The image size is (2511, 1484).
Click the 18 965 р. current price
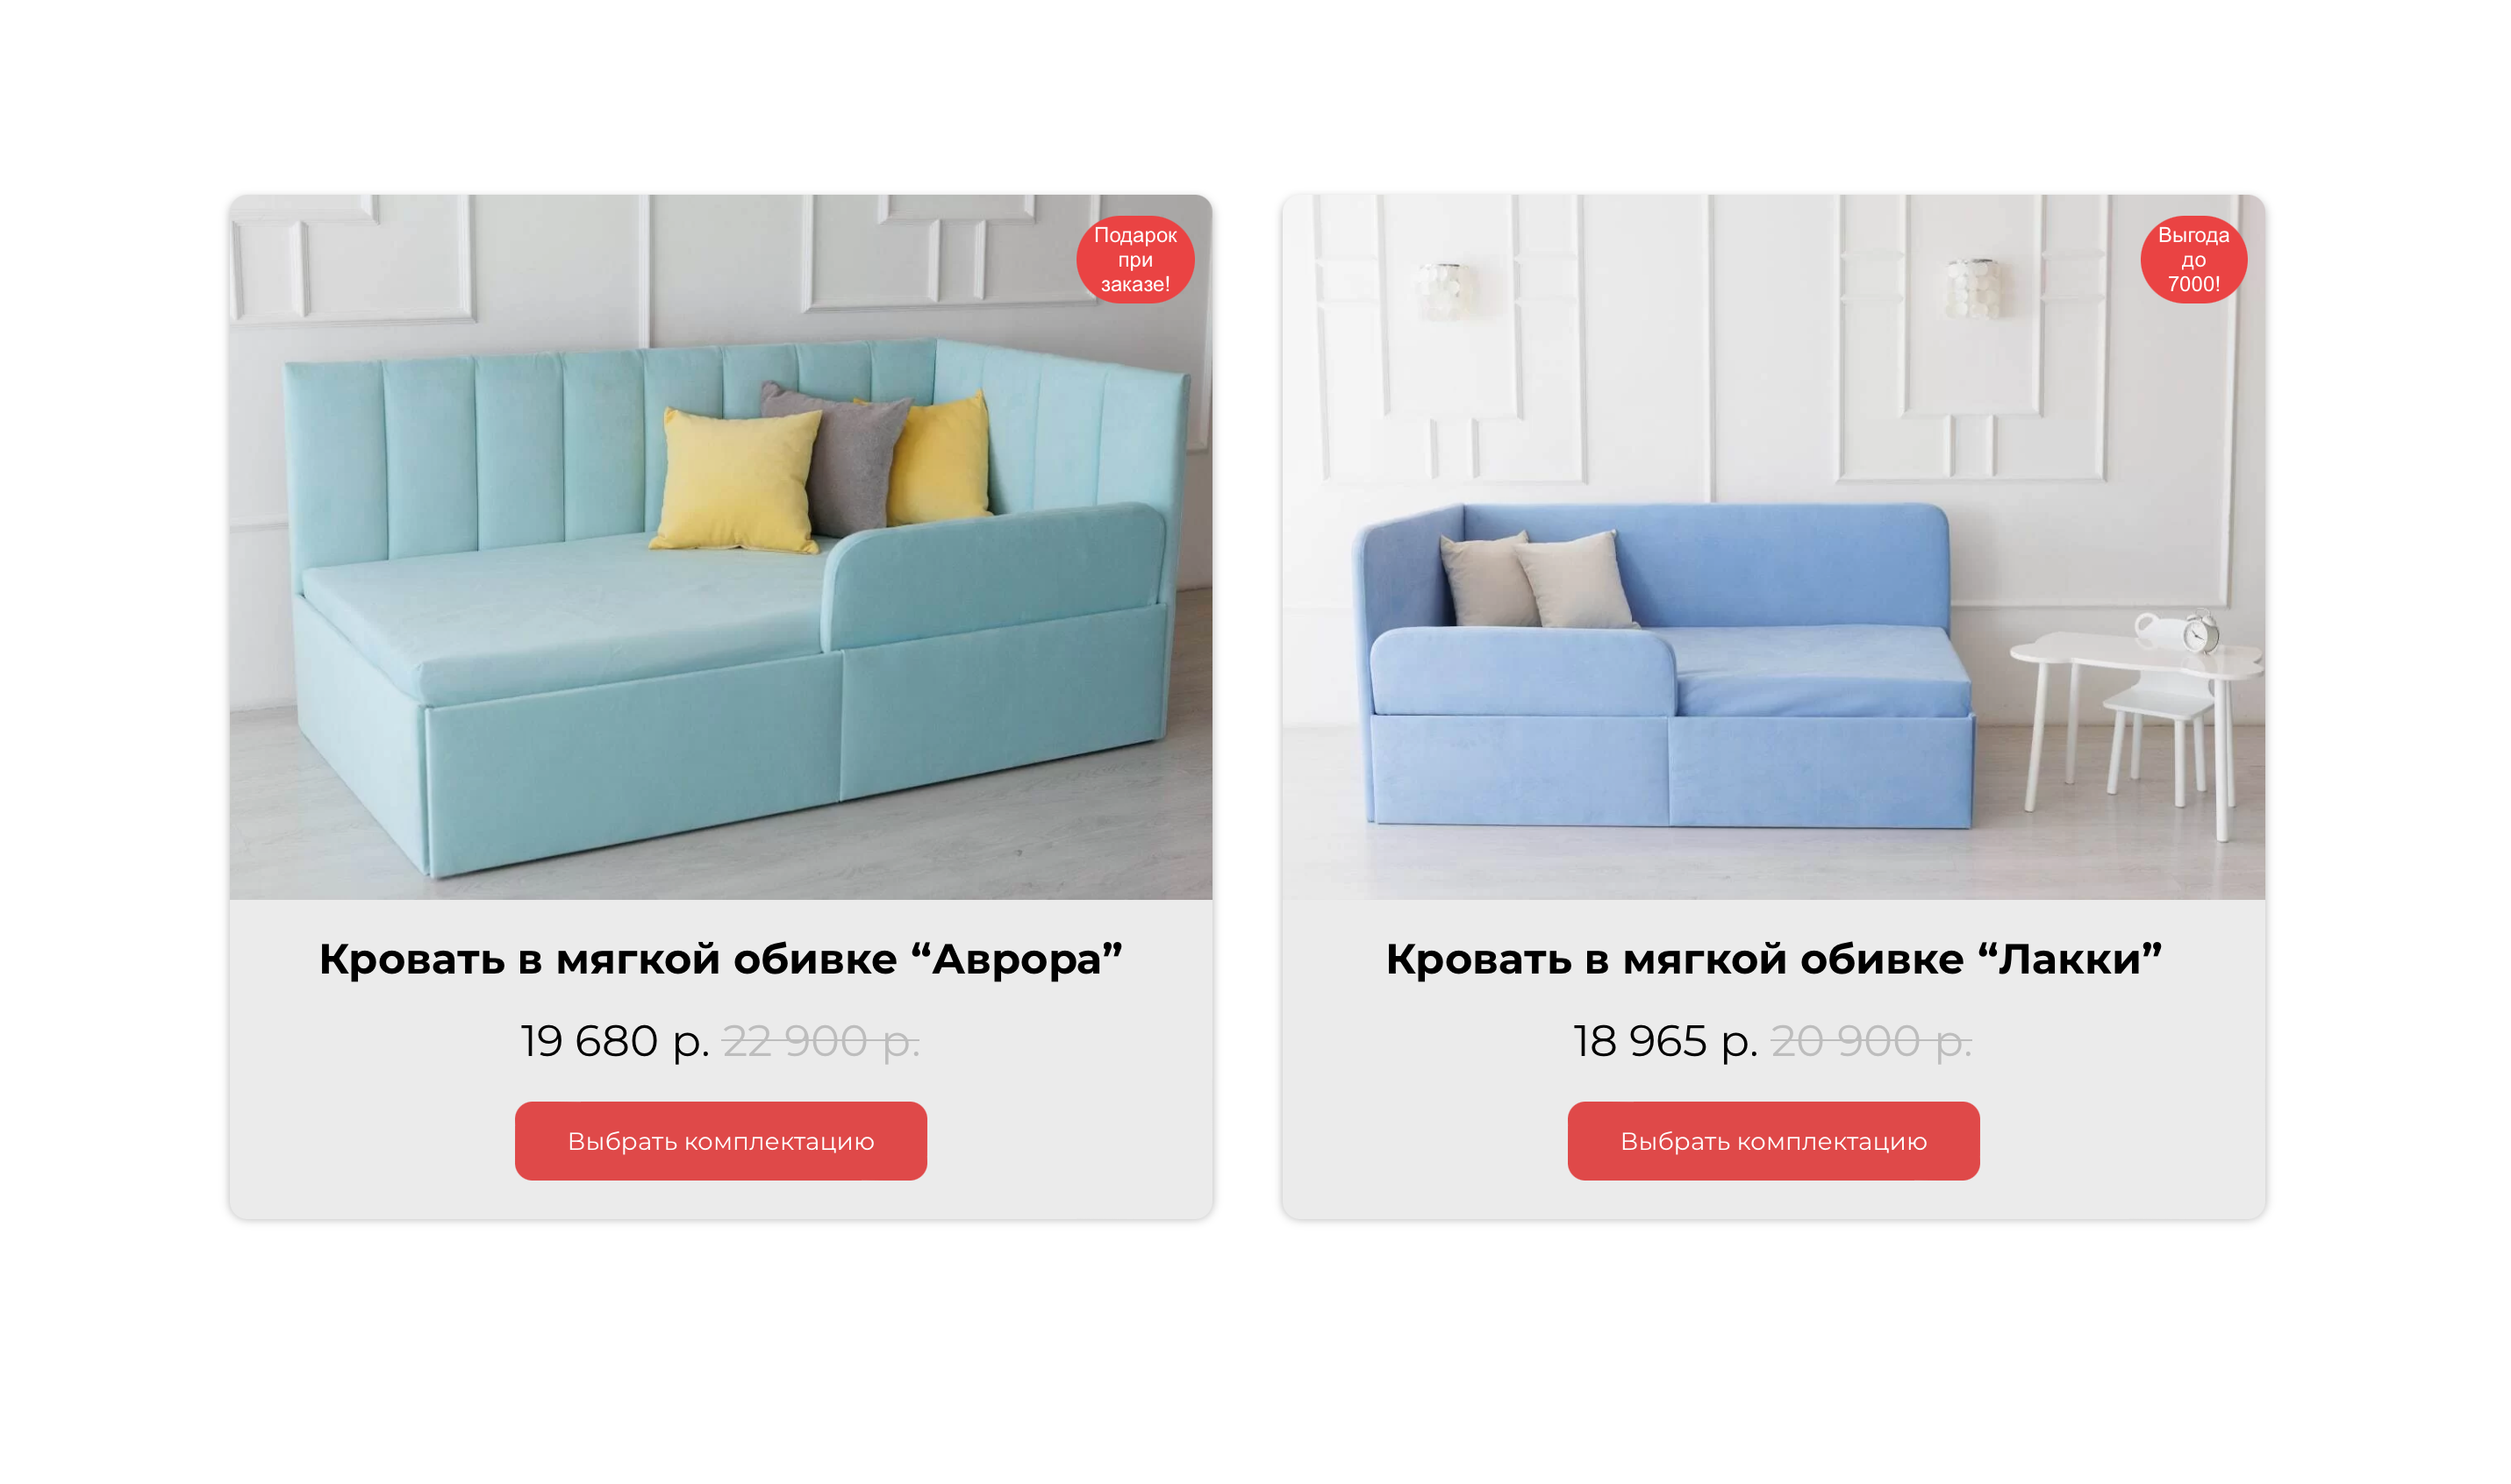pos(1666,1041)
